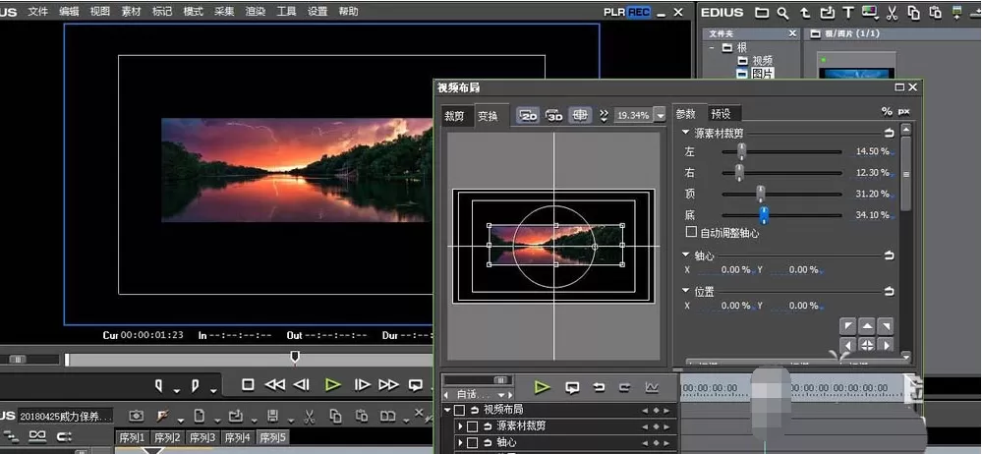Open the 序列3 sequence tab
Viewport: 982px width, 454px height.
(202, 437)
